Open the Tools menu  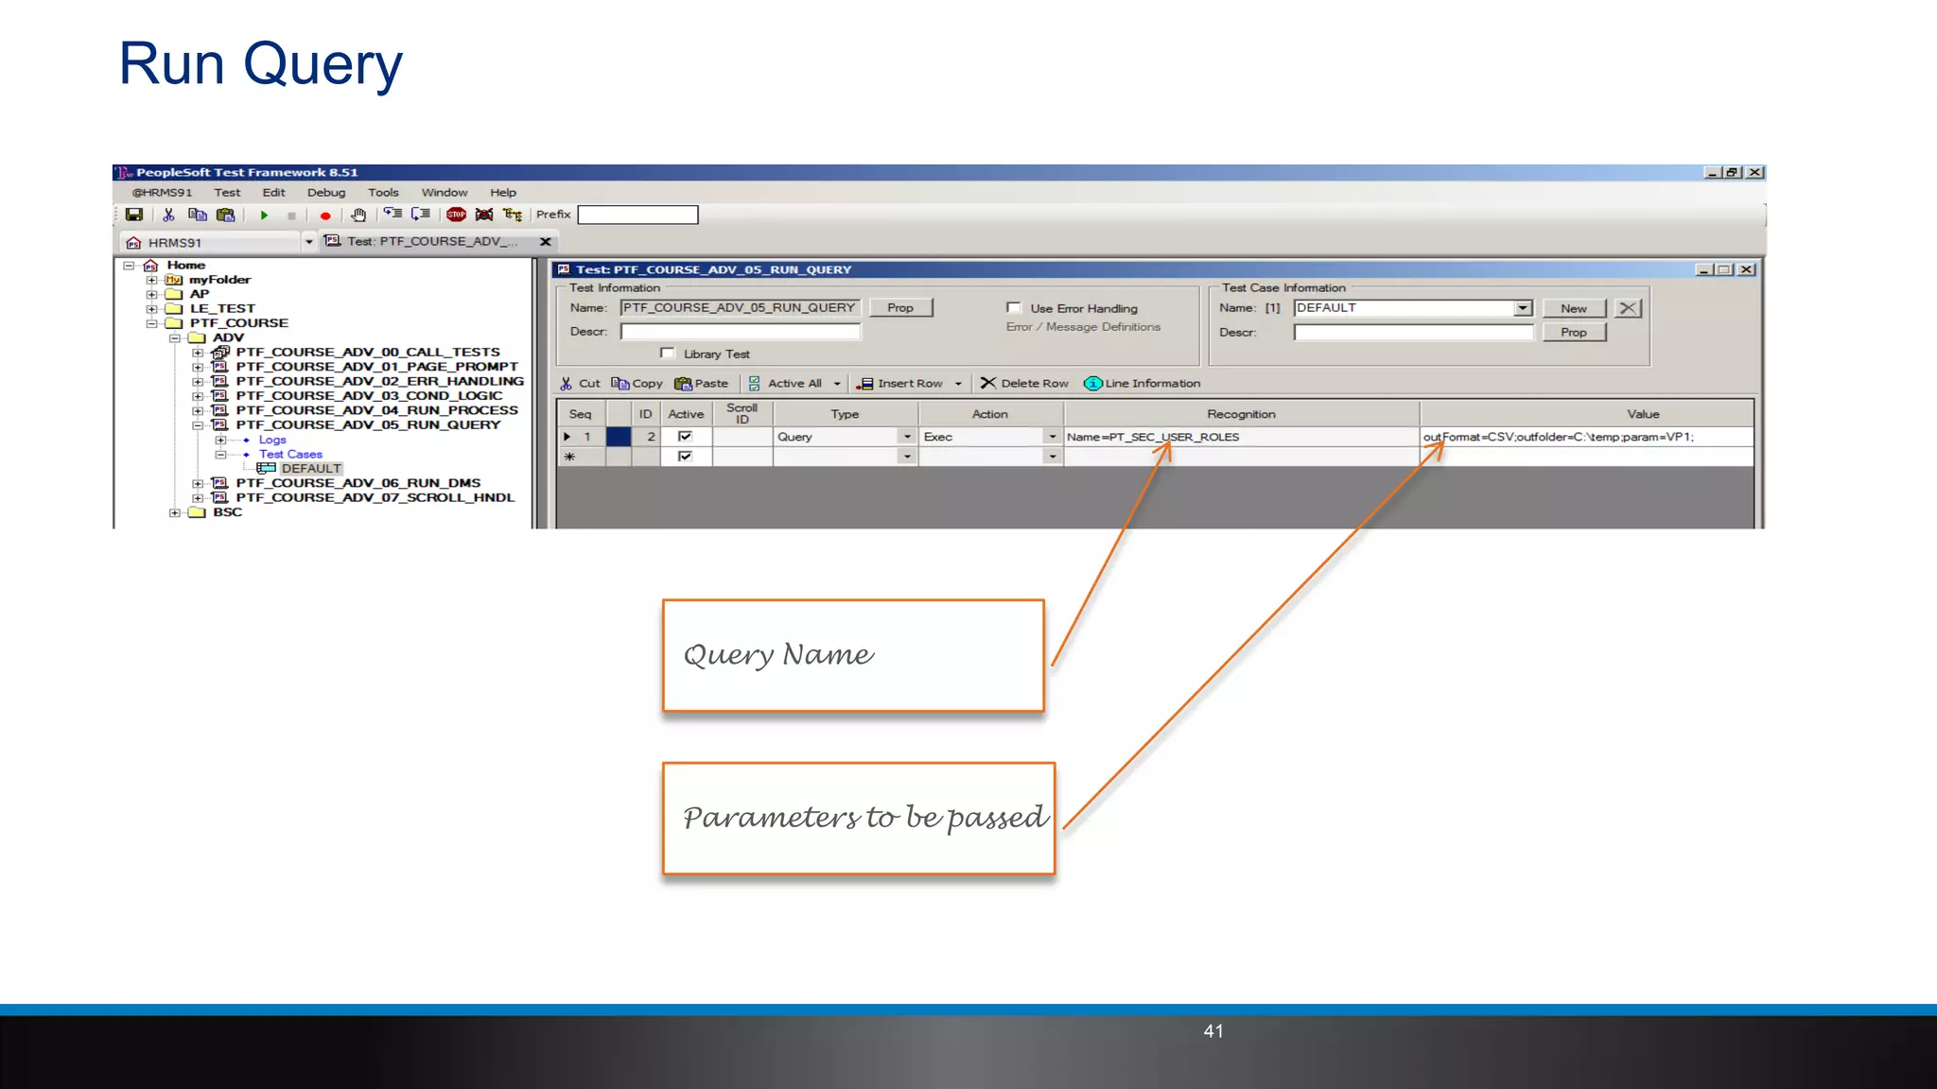click(383, 192)
